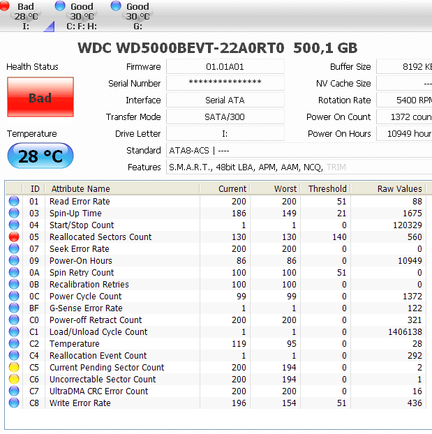Select the Seek Error Rate attribute name
The width and height of the screenshot is (432, 434).
coord(80,249)
